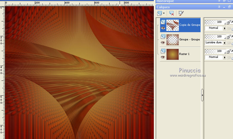Click the New Layer icon in Calques toolbar

[159, 13]
